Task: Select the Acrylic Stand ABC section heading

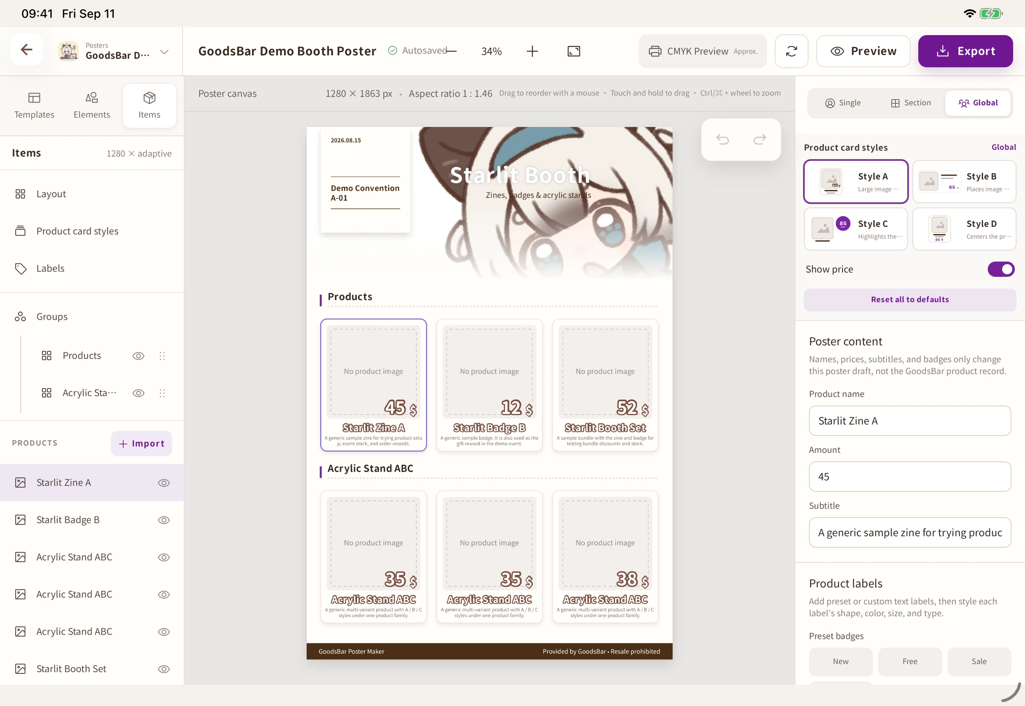Action: (x=370, y=469)
